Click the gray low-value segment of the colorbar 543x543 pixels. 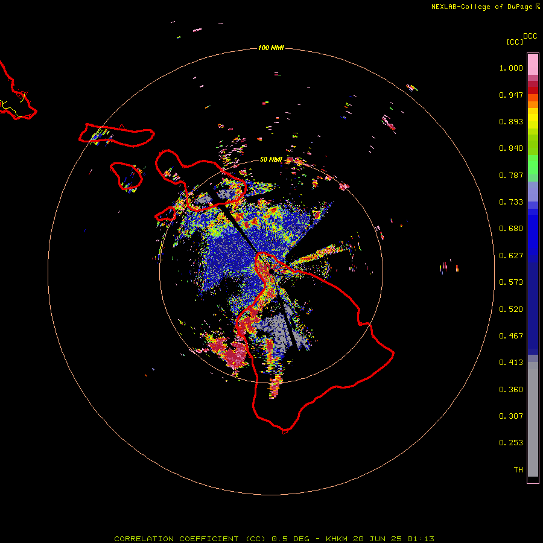533,419
